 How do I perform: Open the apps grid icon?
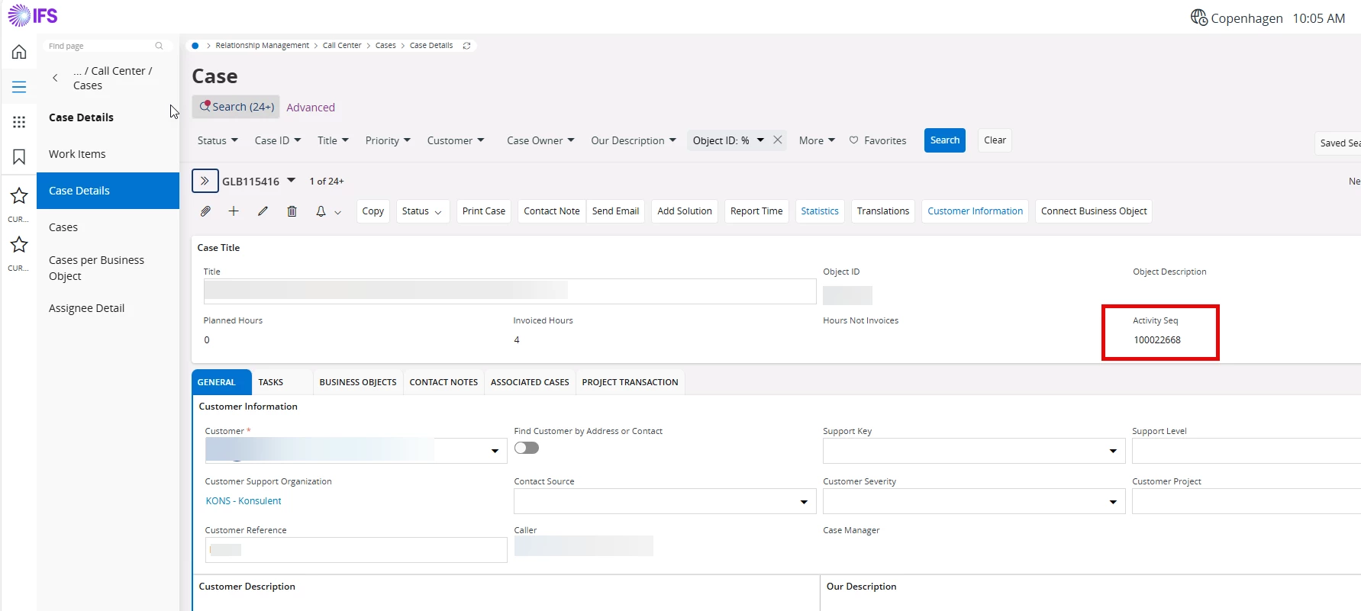pos(19,122)
